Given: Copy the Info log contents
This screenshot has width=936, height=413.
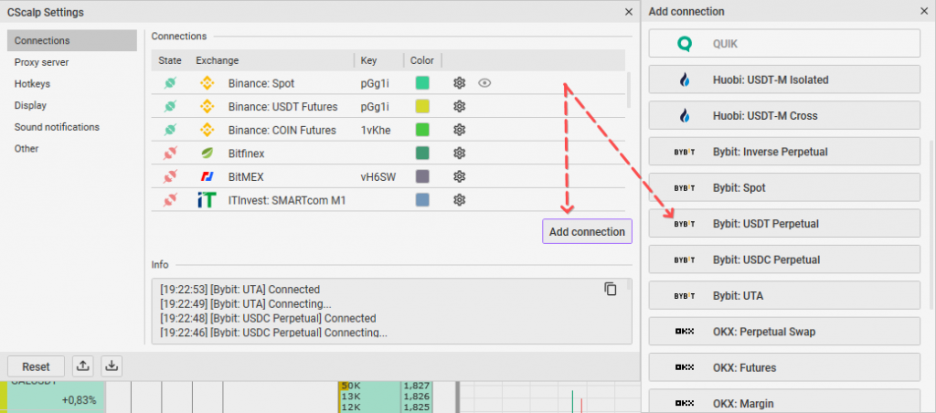Looking at the screenshot, I should [610, 289].
